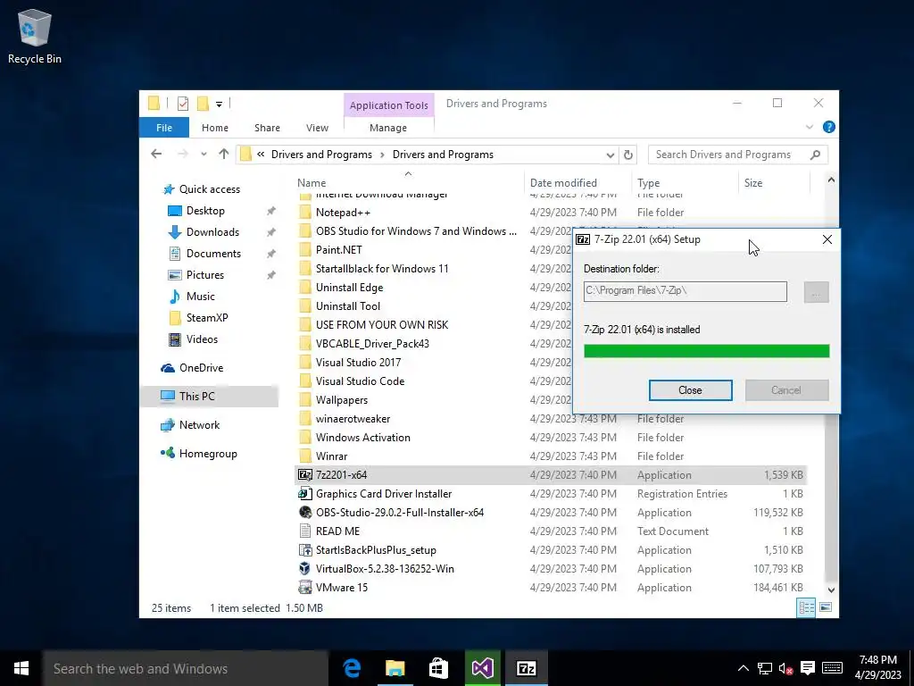This screenshot has width=914, height=686.
Task: Open the Customize Quick Access Toolbar dropdown
Action: click(220, 105)
